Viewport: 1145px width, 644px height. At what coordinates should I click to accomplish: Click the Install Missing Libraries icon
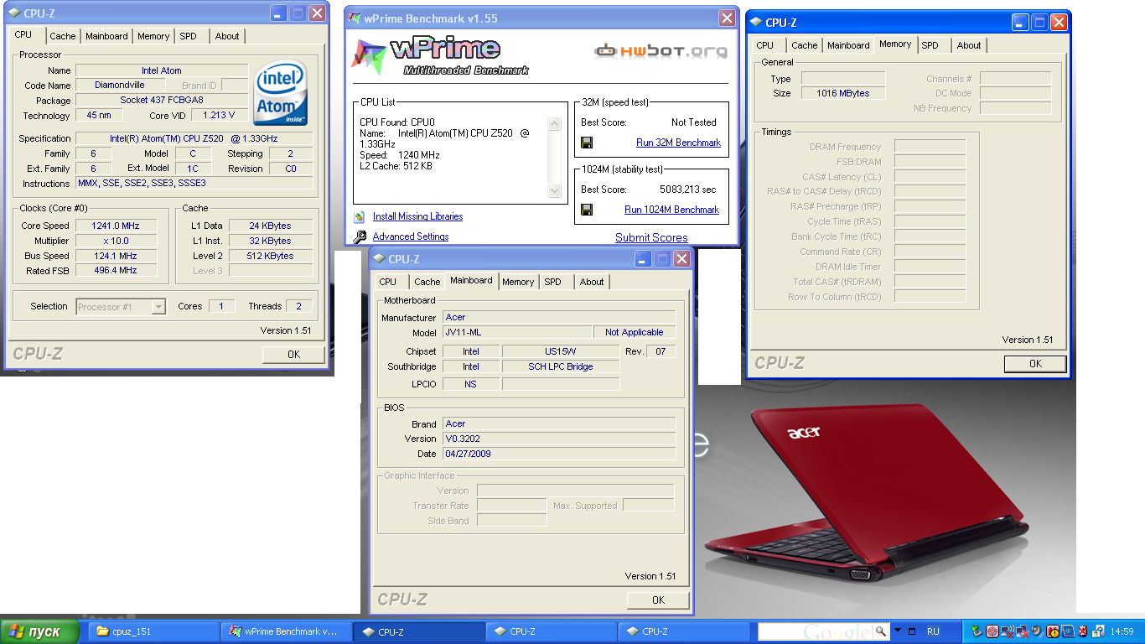point(360,216)
